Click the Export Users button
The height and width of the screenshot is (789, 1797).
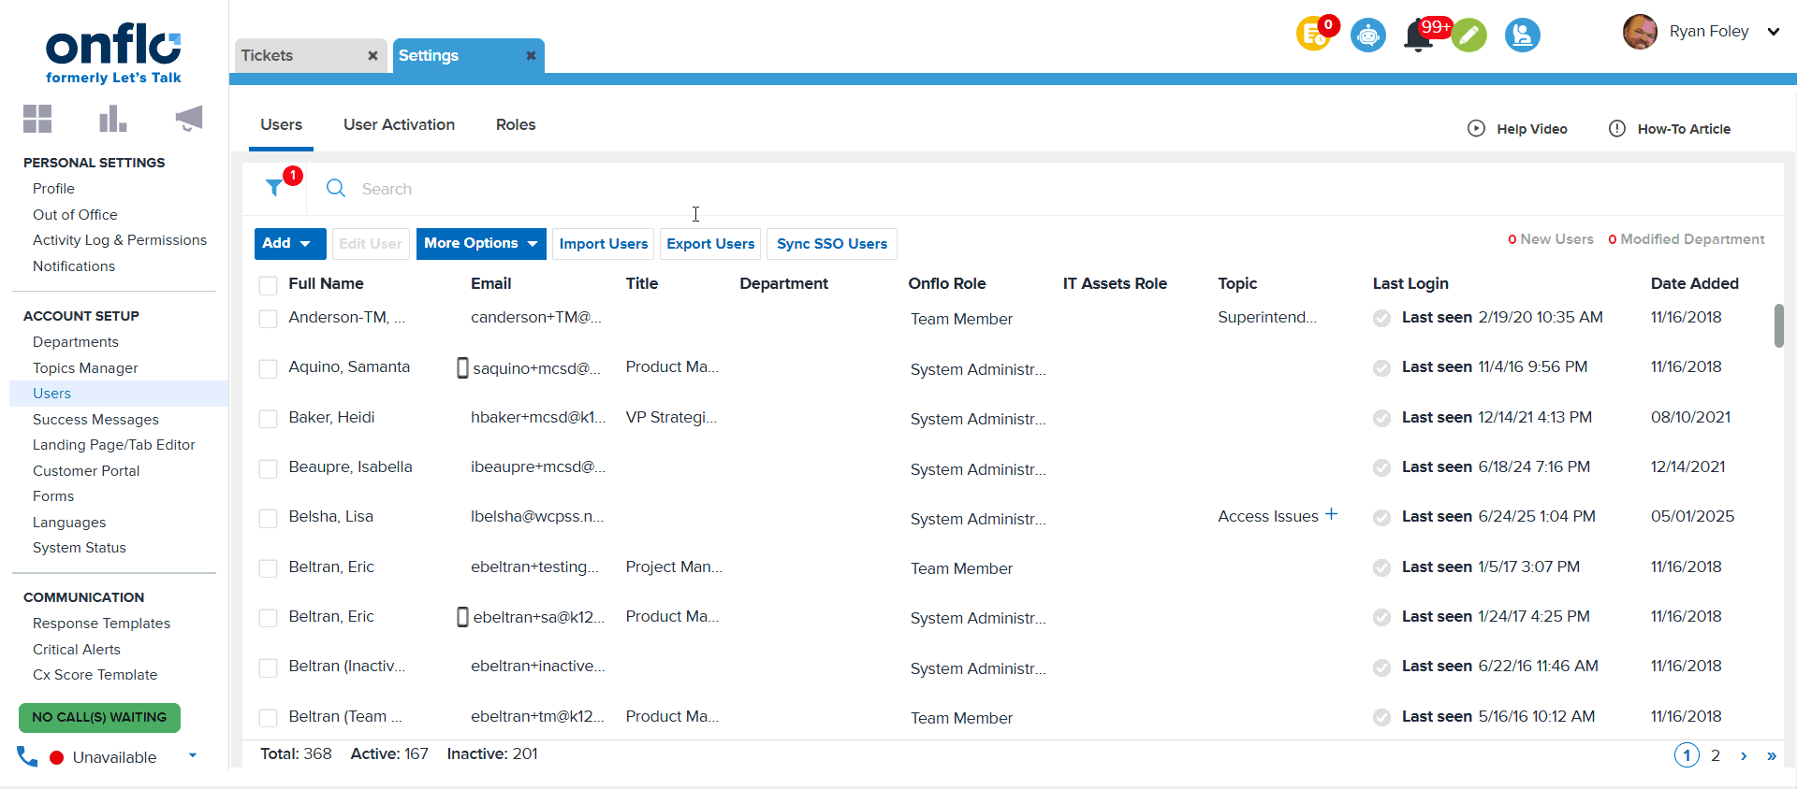pos(710,244)
